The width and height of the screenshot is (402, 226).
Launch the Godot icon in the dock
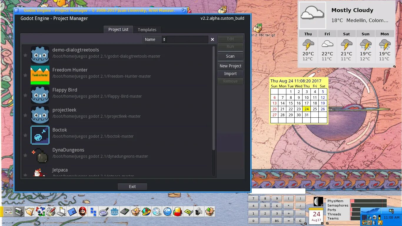click(114, 212)
